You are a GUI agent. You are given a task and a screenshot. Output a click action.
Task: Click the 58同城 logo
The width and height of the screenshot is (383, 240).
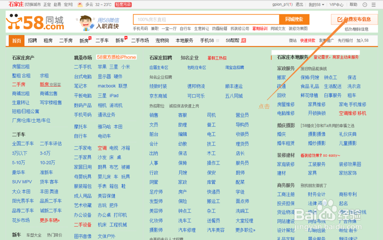click(x=35, y=23)
